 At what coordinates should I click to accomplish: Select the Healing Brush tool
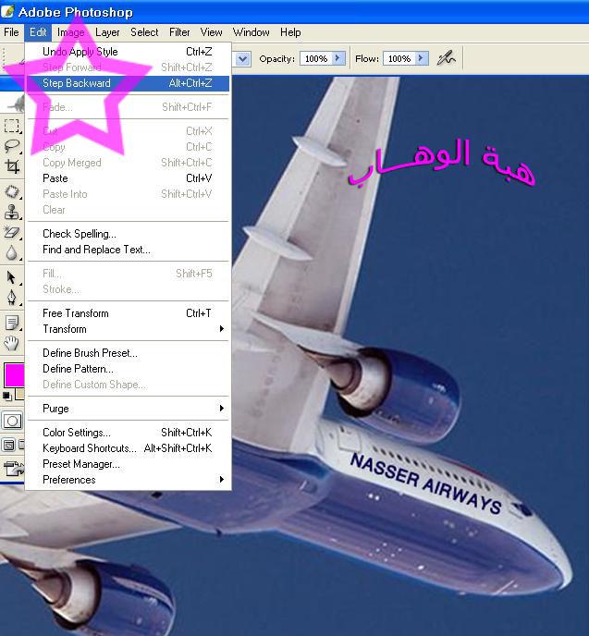12,191
